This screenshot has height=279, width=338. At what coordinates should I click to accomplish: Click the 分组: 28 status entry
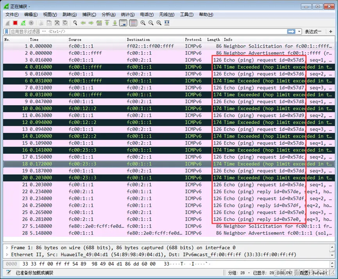pyautogui.click(x=236, y=273)
